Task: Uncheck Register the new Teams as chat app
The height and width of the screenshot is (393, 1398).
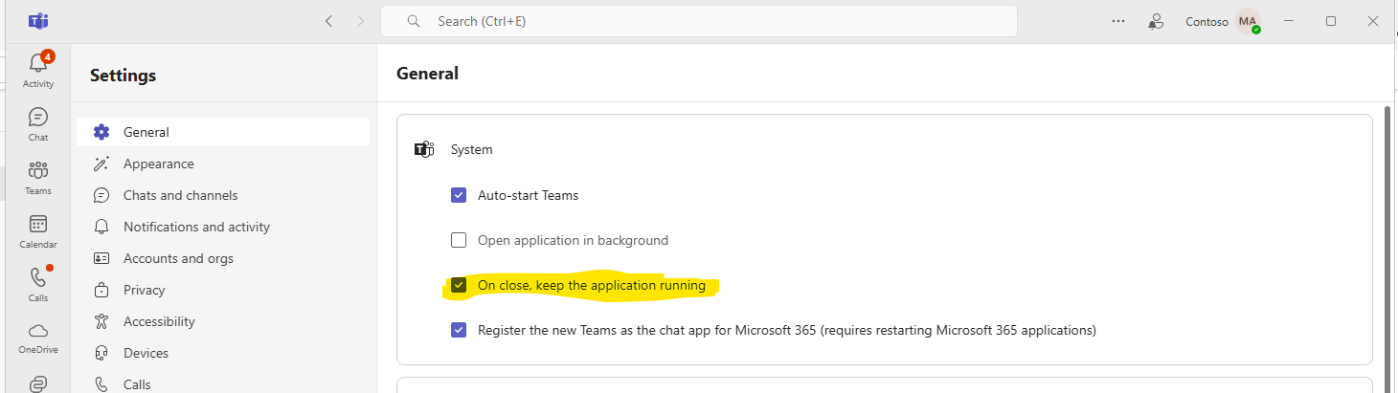Action: (459, 330)
